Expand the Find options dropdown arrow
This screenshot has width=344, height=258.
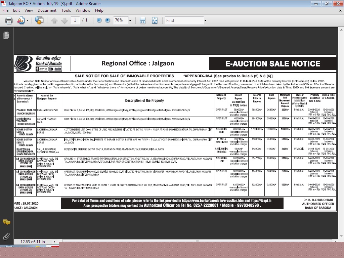coord(205,20)
